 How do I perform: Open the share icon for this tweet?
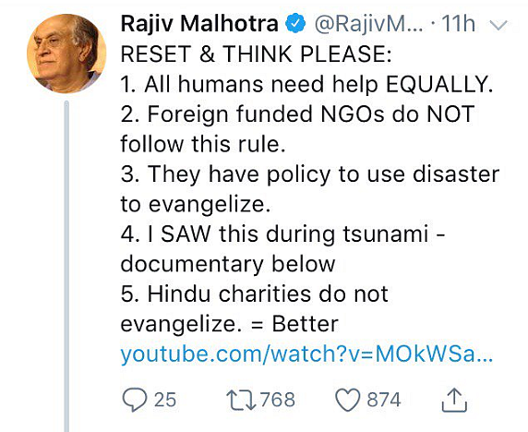click(x=454, y=400)
